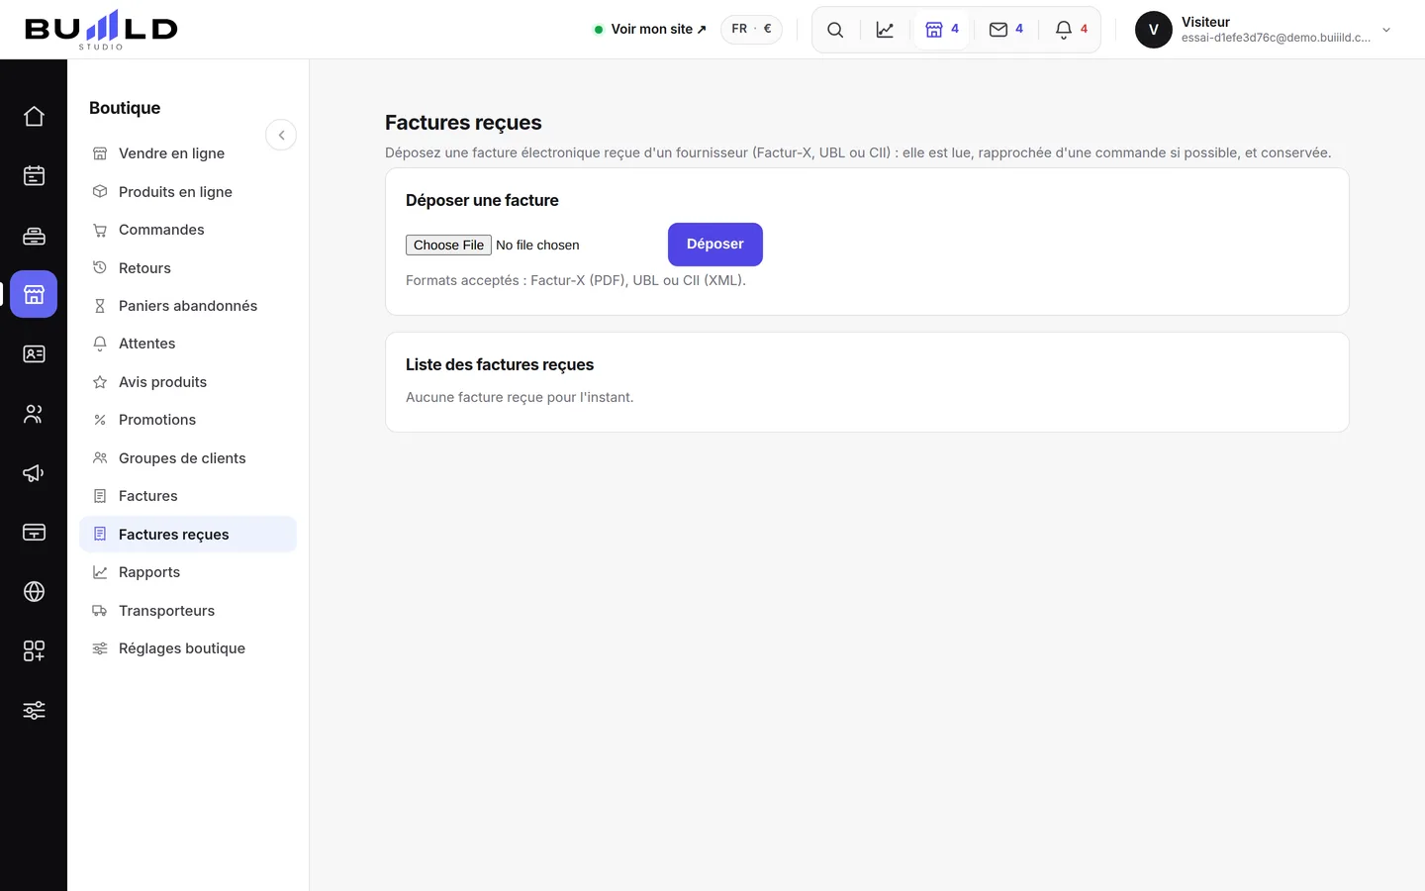The image size is (1425, 891).
Task: Click the Choose File button
Action: tap(448, 245)
